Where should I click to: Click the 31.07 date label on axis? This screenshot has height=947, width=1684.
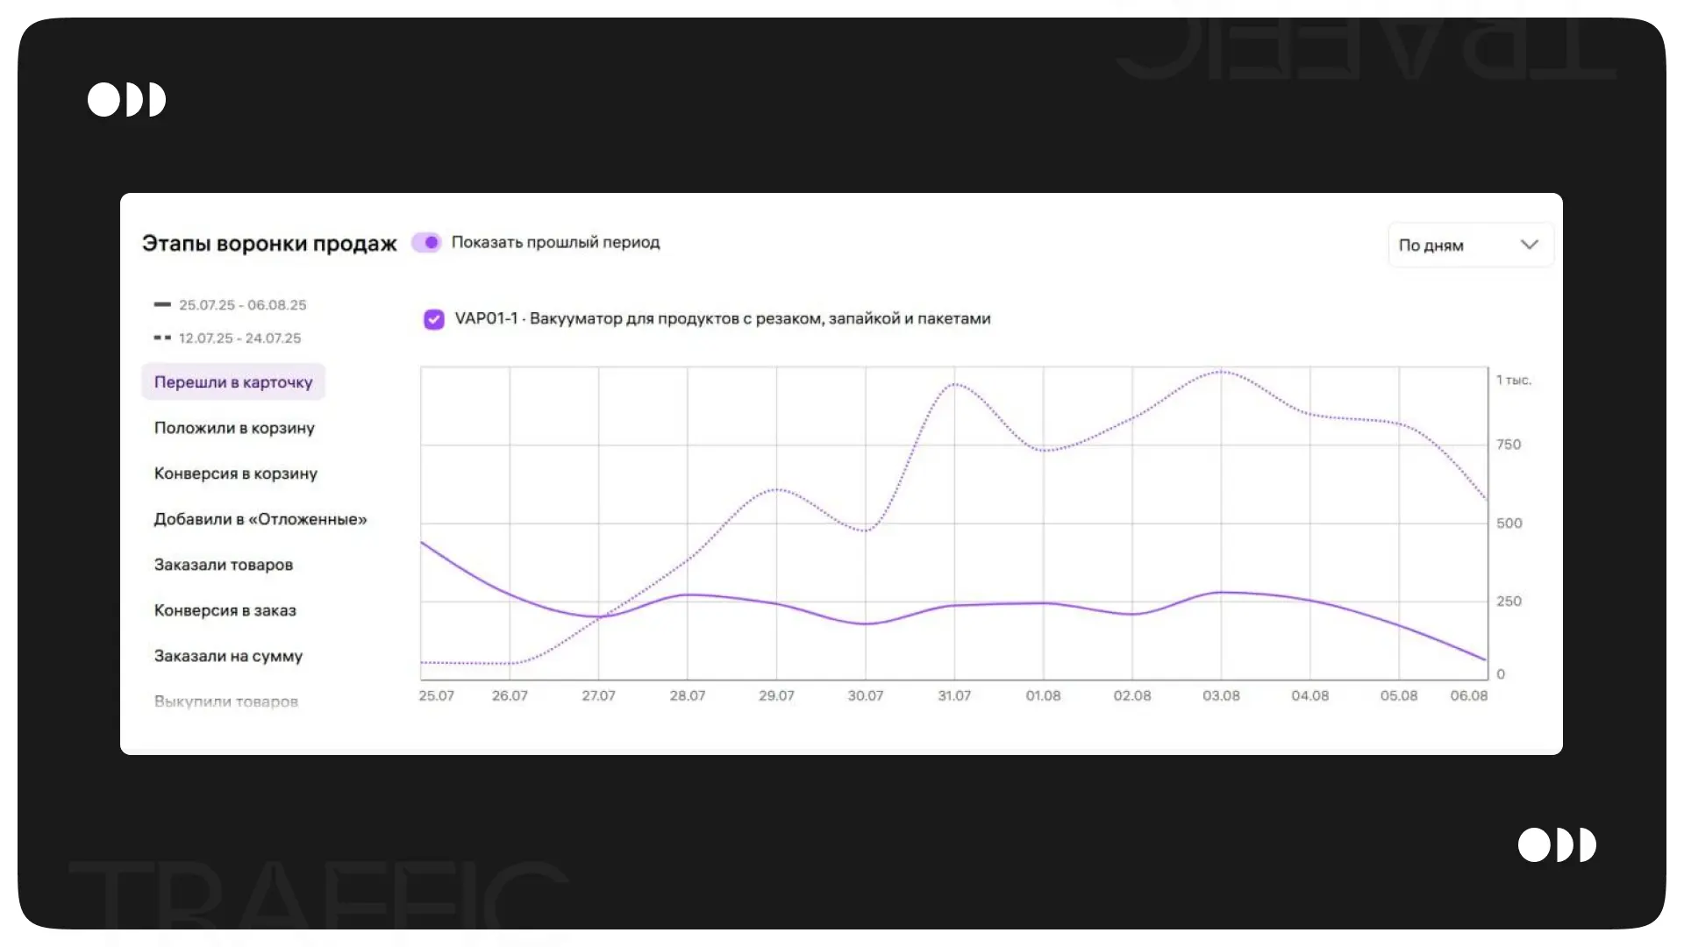click(954, 695)
